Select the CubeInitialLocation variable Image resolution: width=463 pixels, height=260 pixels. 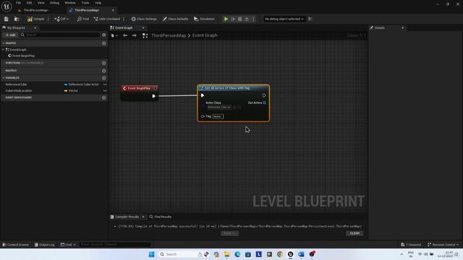pyautogui.click(x=19, y=91)
